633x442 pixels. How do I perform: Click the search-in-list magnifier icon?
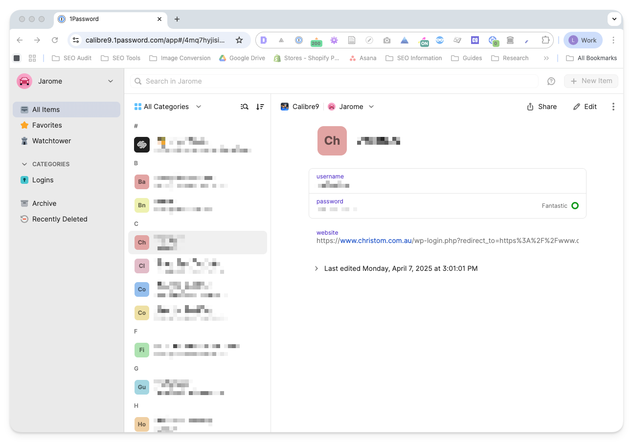click(245, 107)
